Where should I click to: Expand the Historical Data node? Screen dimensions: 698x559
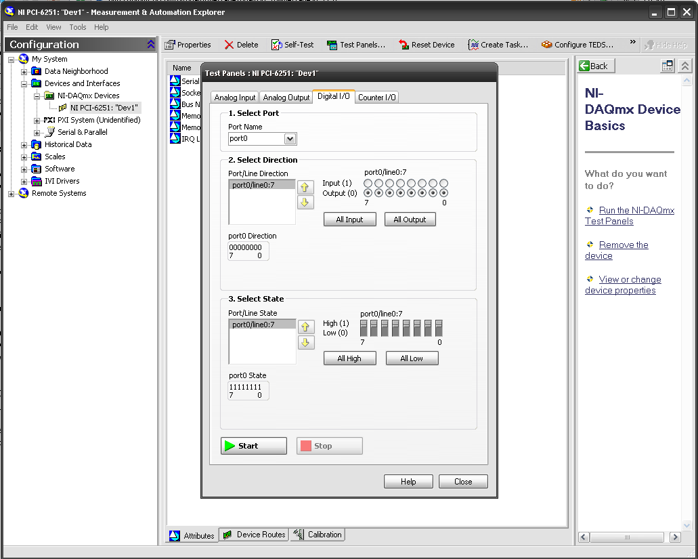coord(24,145)
